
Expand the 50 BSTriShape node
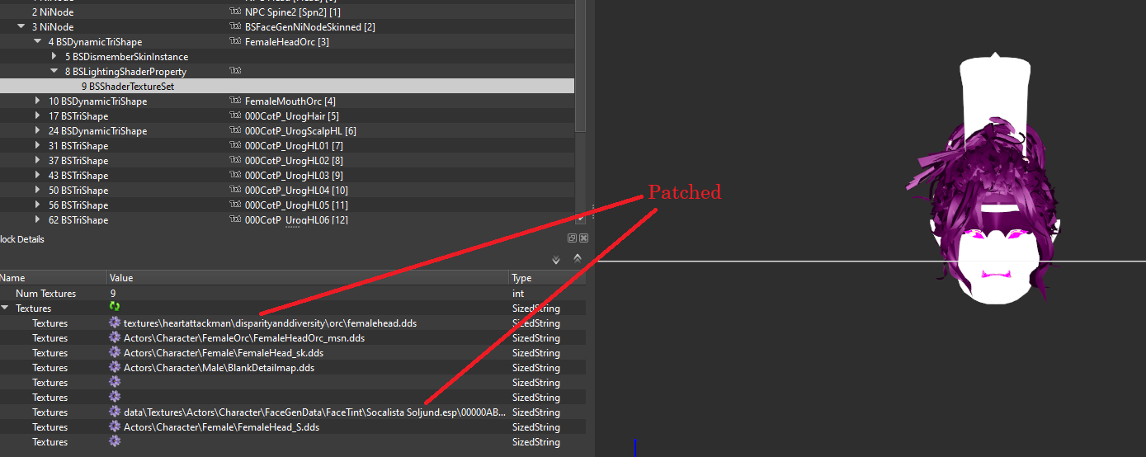[38, 191]
